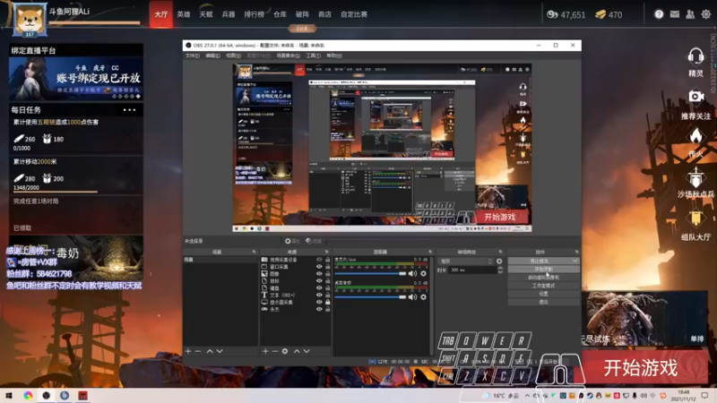
Task: Open the 组队大厅 icon
Action: pyautogui.click(x=695, y=219)
